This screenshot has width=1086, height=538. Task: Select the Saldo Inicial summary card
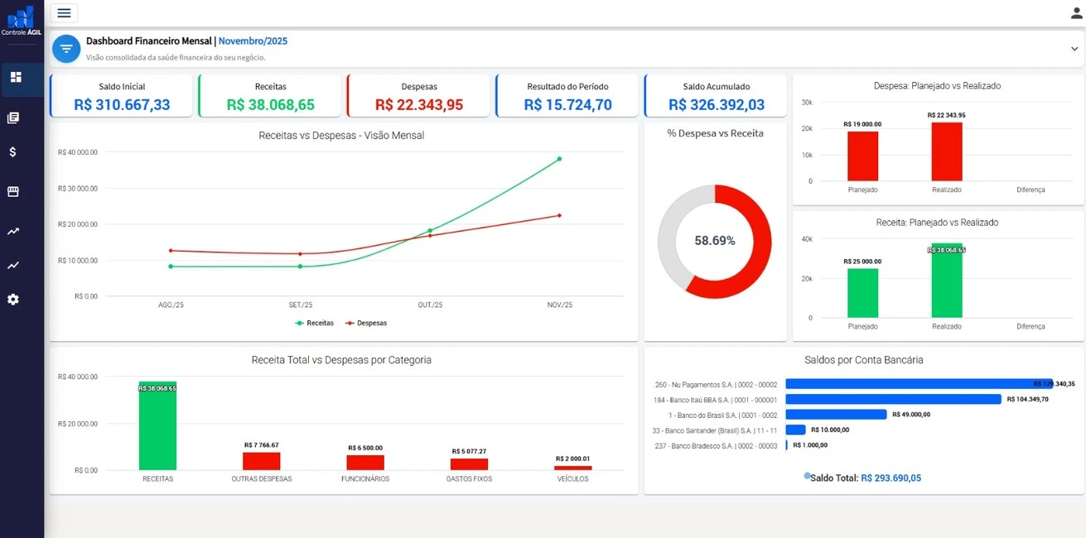(x=121, y=95)
